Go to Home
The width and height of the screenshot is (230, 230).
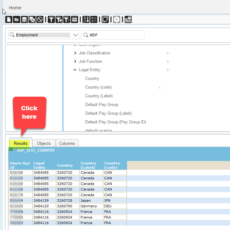pos(15,8)
